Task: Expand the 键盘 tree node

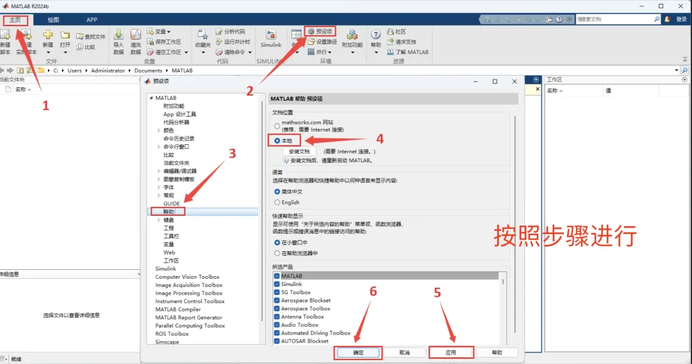Action: 159,220
